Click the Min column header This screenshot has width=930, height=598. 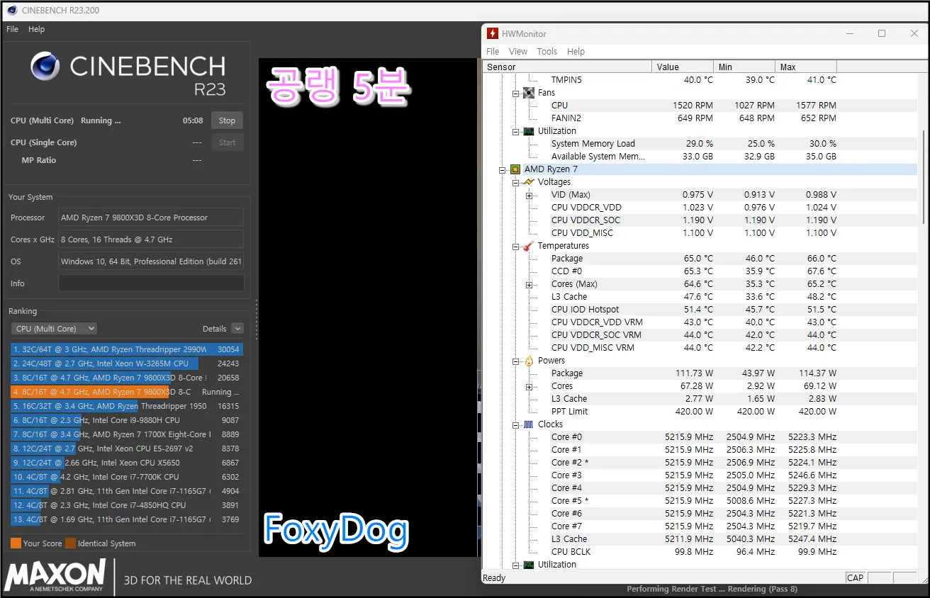click(x=744, y=67)
